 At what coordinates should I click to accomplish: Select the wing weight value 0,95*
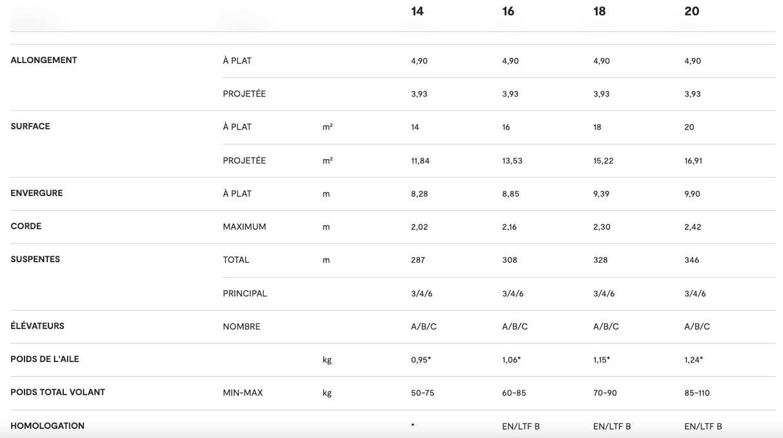coord(421,360)
